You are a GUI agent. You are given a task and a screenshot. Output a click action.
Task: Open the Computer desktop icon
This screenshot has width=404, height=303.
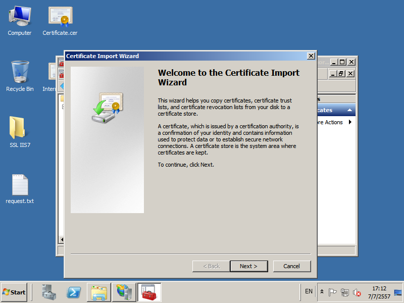19,21
